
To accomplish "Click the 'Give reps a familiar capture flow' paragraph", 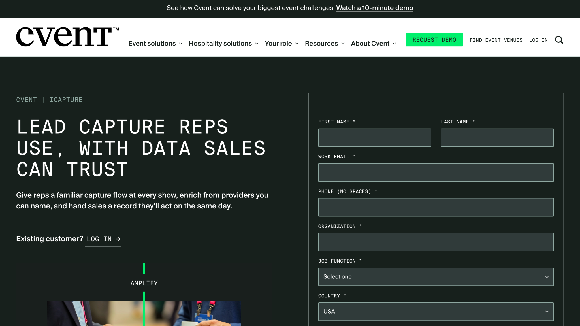I will click(142, 201).
